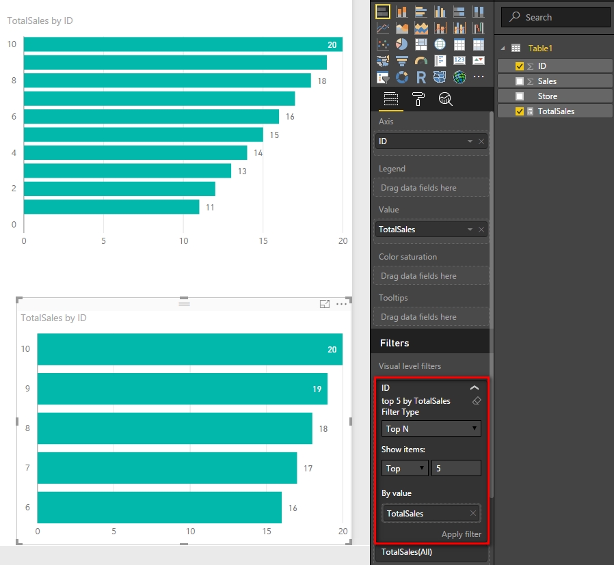Insert an R script visual
The width and height of the screenshot is (614, 565).
click(x=421, y=77)
